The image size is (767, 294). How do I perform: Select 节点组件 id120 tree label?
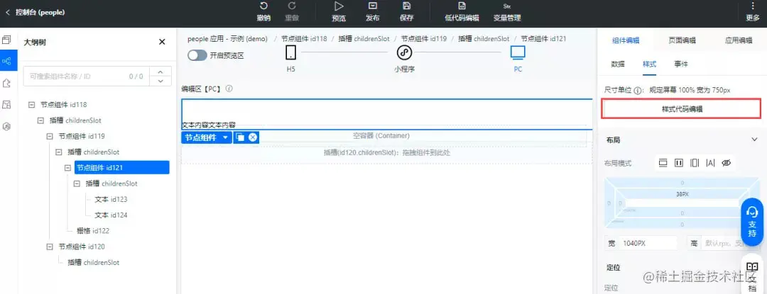point(81,247)
